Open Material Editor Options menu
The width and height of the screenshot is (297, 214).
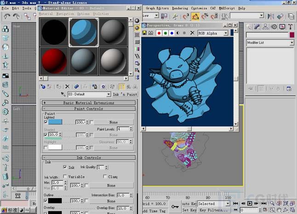[x=83, y=14]
